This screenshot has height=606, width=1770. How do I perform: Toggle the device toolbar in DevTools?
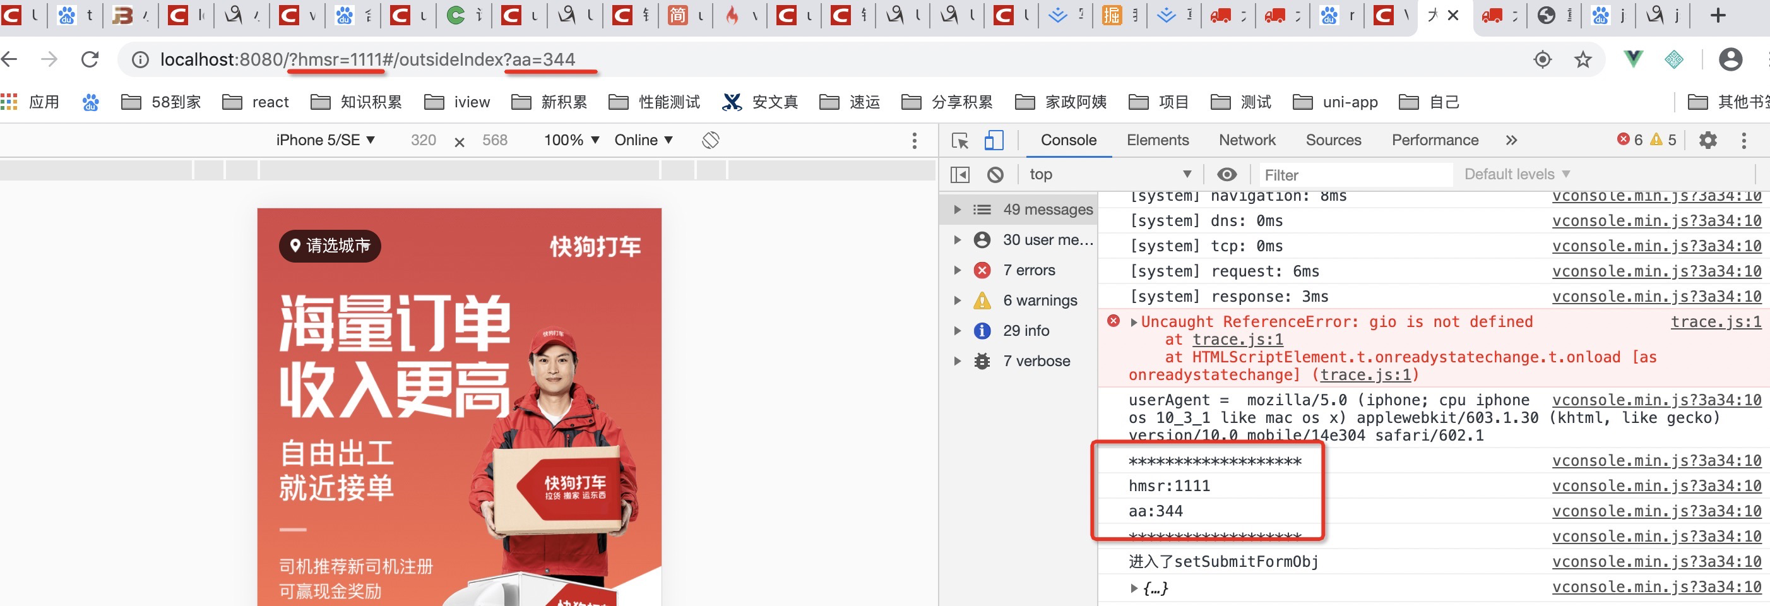click(x=994, y=141)
